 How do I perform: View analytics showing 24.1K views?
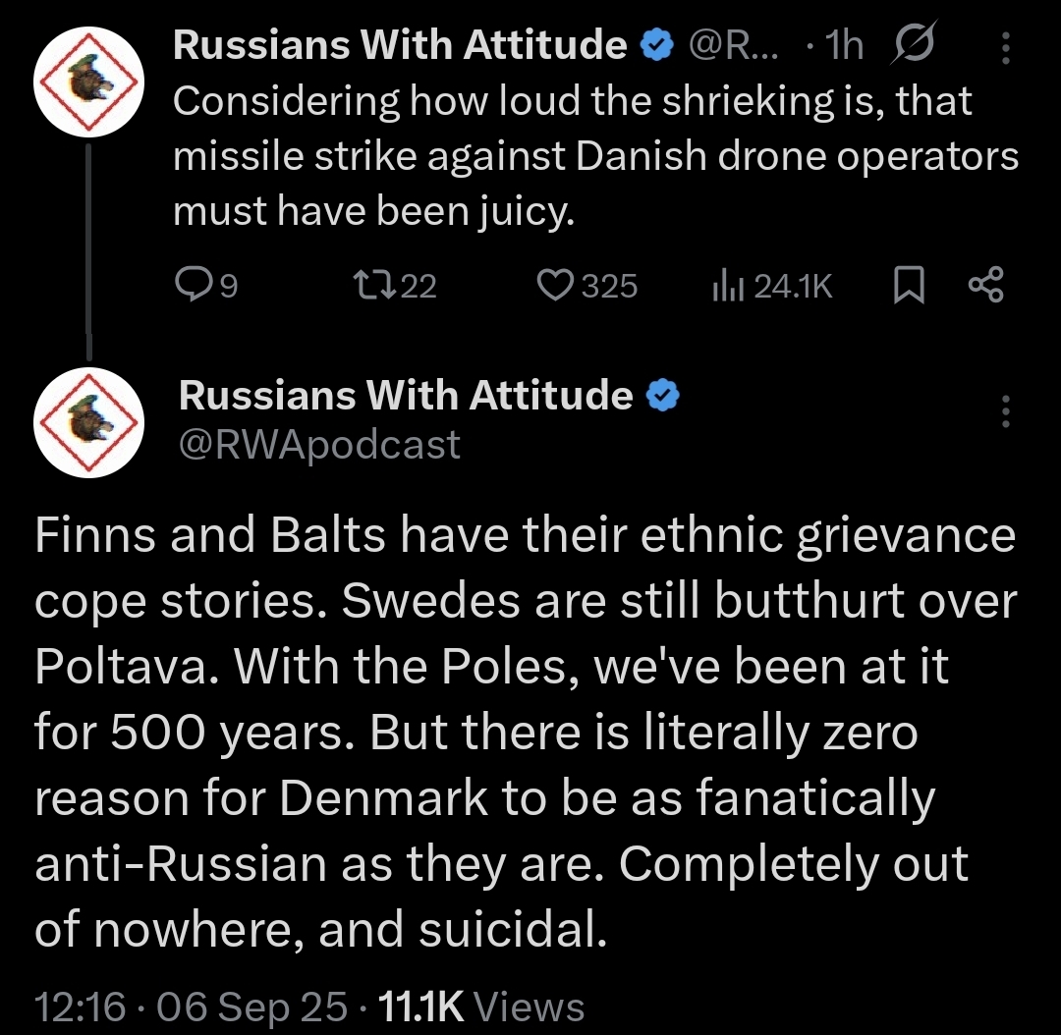725,286
